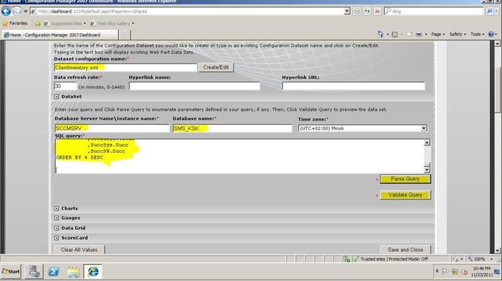Open the Windows Start button
Screen dimensions: 502x281
click(x=11, y=272)
